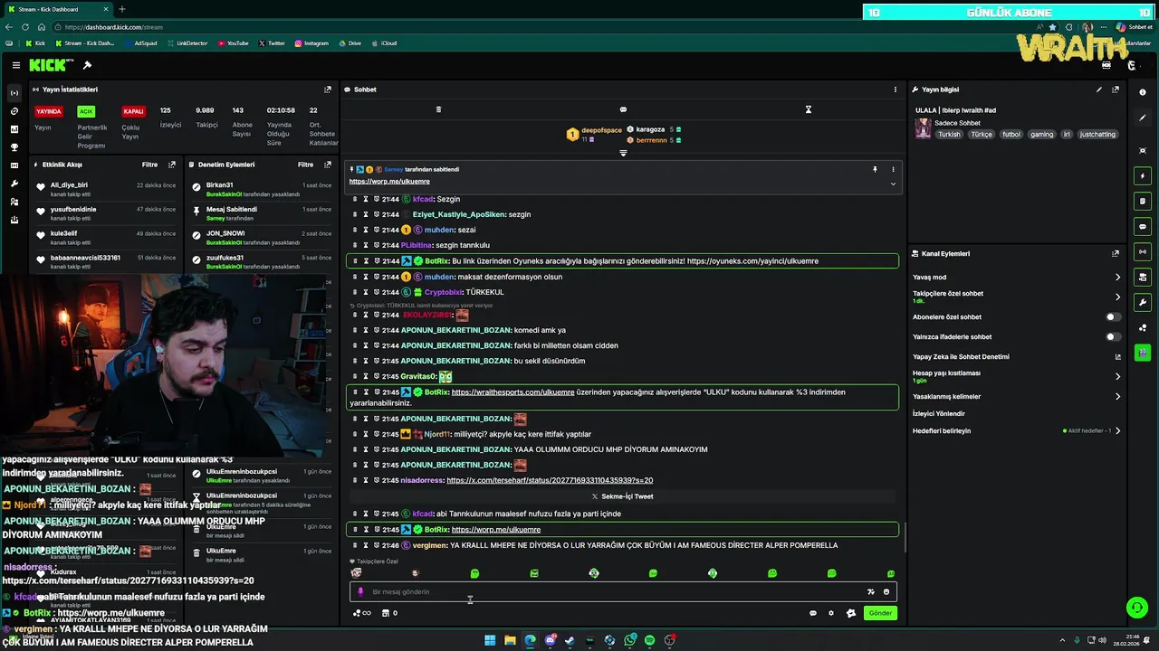Open Sohbet panel three-dot options menu

pos(896,90)
